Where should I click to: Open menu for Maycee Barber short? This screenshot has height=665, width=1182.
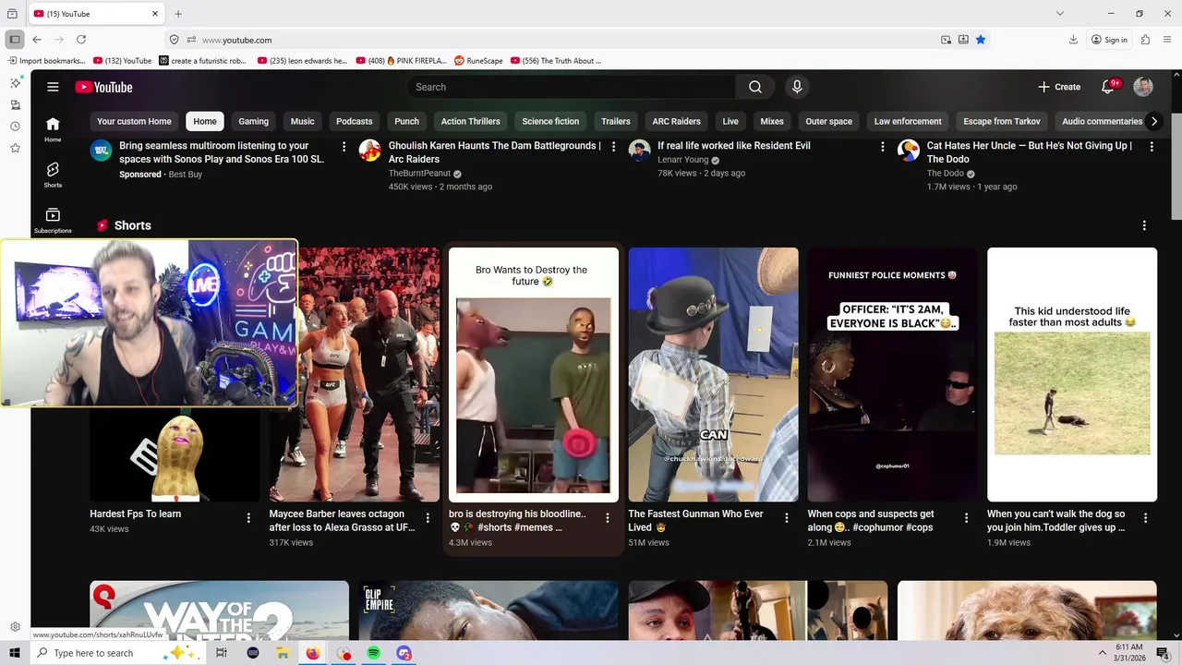click(428, 518)
